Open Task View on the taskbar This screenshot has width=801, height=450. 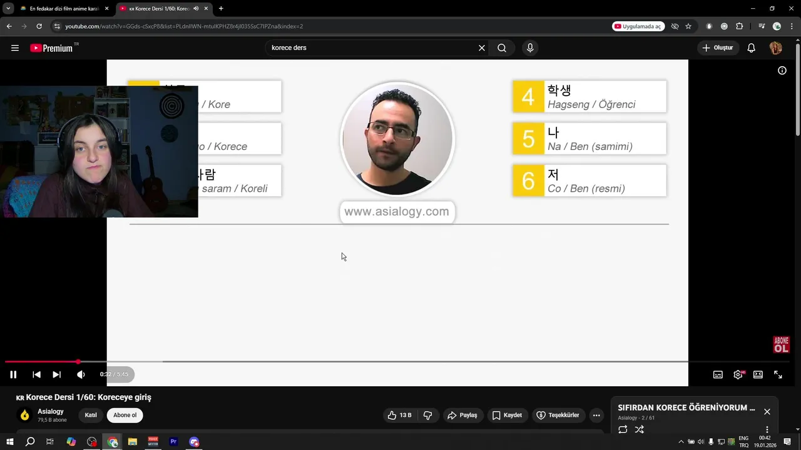tap(50, 442)
